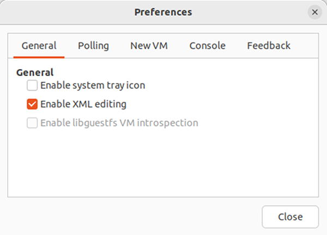Click the bold General section heading
The height and width of the screenshot is (235, 327).
[x=35, y=72]
